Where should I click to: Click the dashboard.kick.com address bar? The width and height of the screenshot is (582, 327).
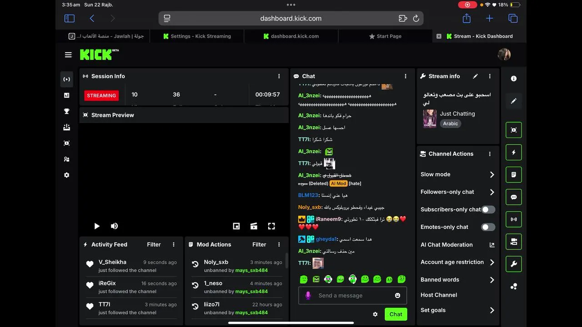click(x=291, y=19)
